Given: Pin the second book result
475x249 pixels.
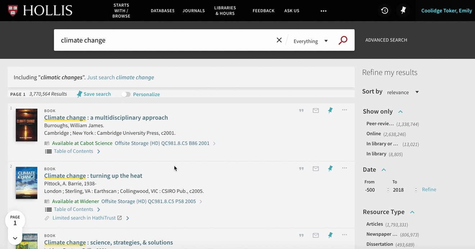Looking at the screenshot, I should pyautogui.click(x=330, y=168).
